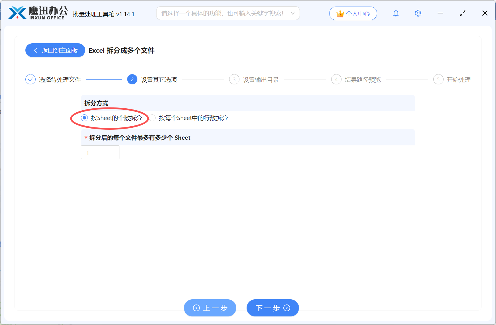Click the circled arrow icon inside 下一步
The height and width of the screenshot is (325, 496).
click(x=286, y=308)
